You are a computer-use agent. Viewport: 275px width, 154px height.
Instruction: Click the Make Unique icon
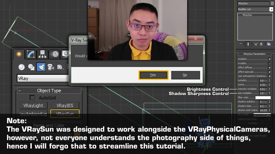pyautogui.click(x=256, y=44)
